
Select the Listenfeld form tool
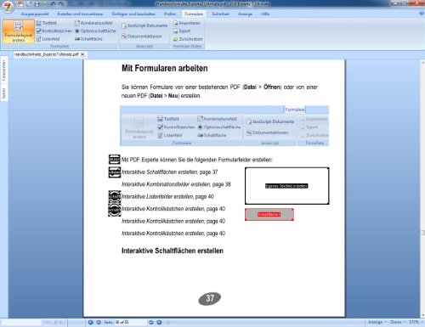[48, 39]
